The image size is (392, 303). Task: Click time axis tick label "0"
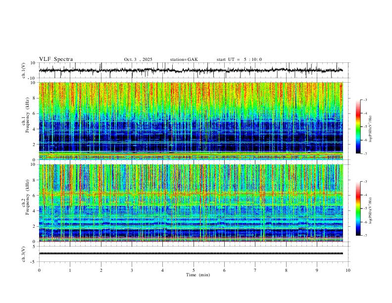pyautogui.click(x=39, y=270)
